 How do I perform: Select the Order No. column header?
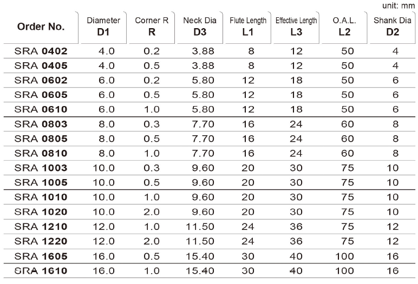(x=41, y=27)
